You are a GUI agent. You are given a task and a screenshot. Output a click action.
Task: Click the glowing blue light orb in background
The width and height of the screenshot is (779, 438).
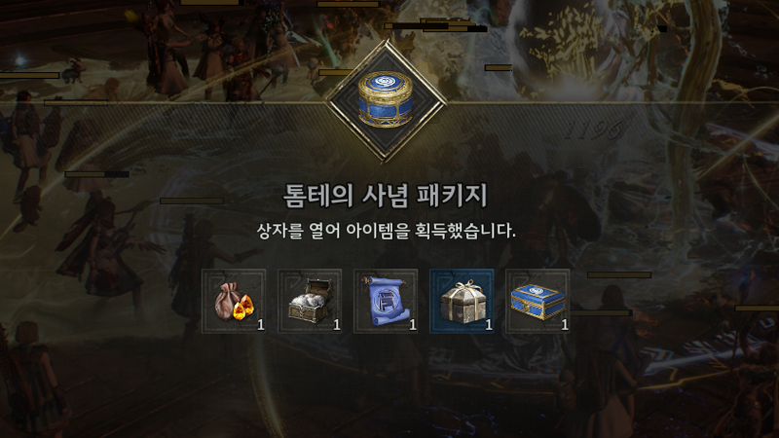(19, 61)
